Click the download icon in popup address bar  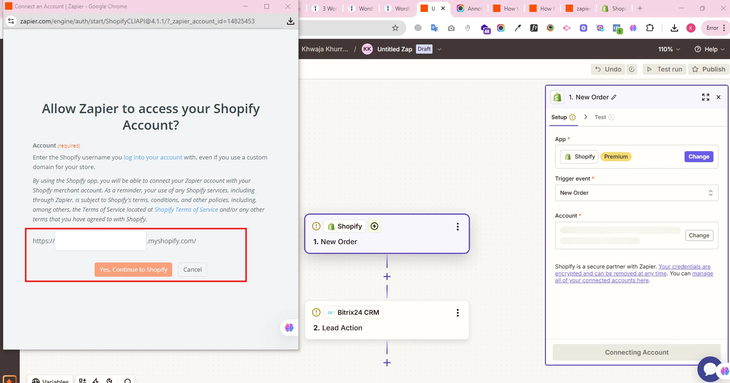coord(290,21)
